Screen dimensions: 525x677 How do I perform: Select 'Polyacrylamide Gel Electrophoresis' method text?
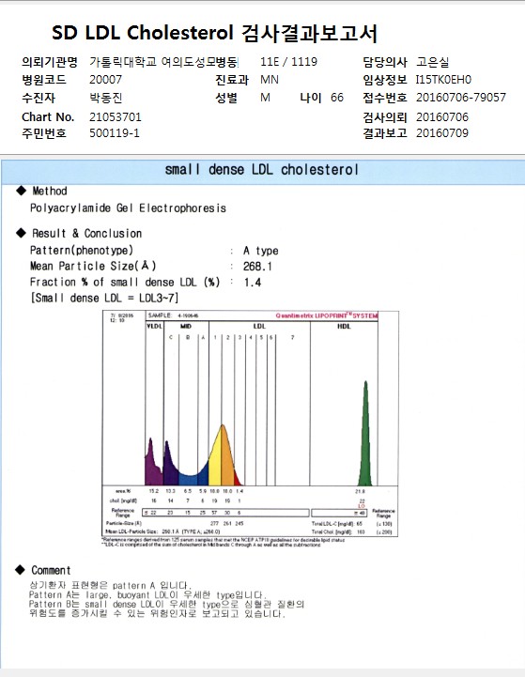(128, 208)
